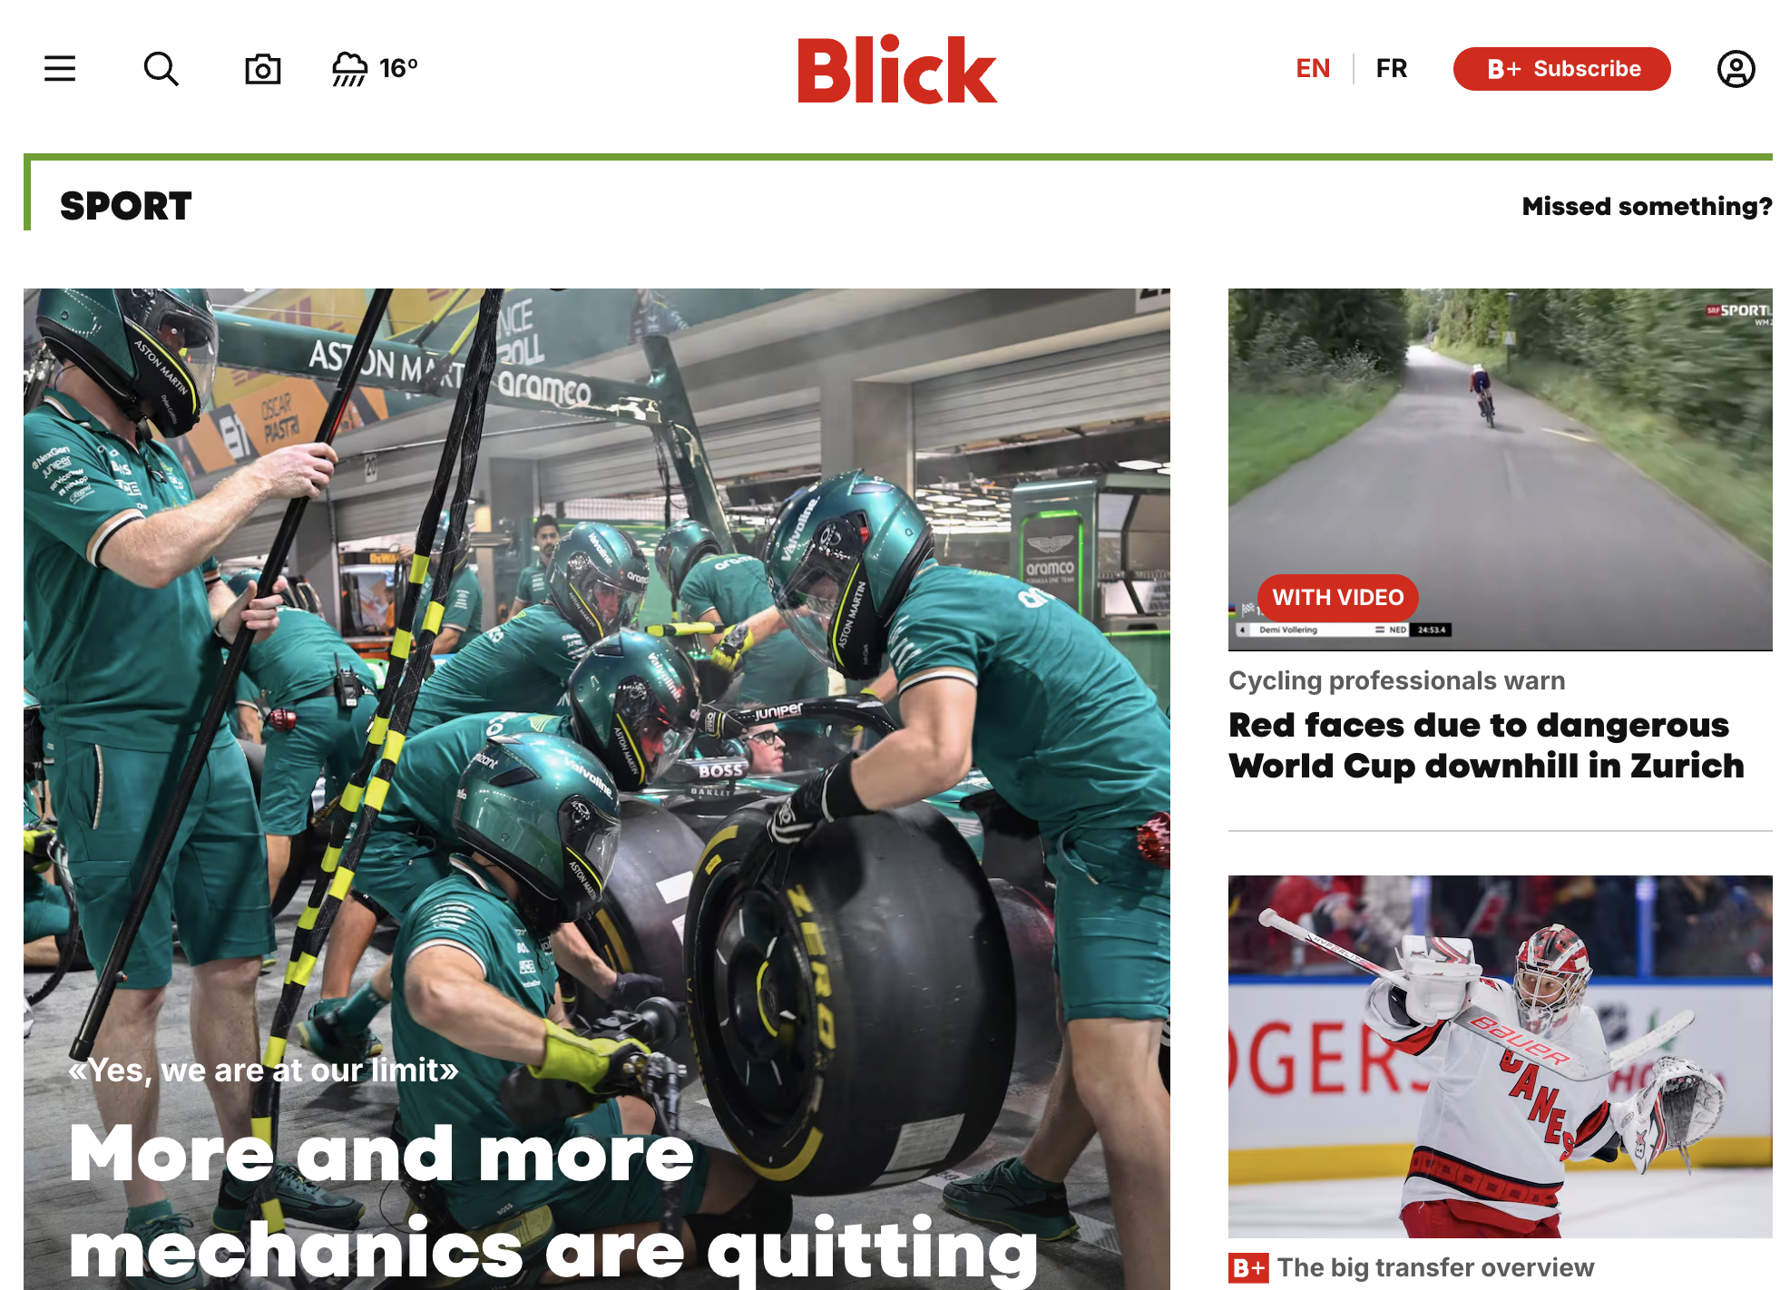Click the camera icon in header
The height and width of the screenshot is (1290, 1780).
coord(263,69)
